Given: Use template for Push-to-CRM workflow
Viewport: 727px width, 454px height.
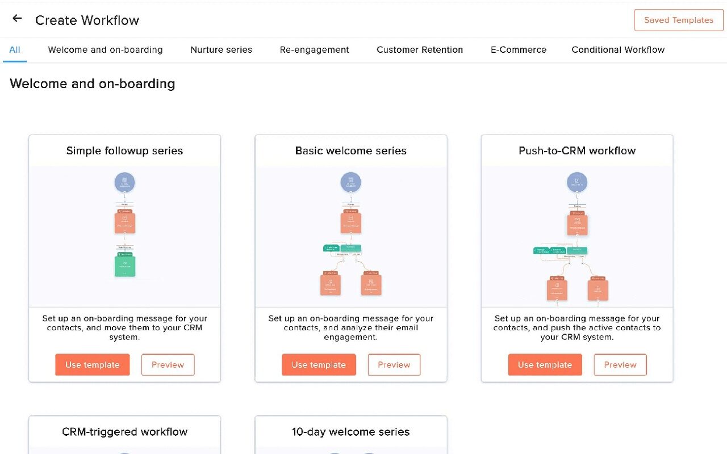Looking at the screenshot, I should (x=545, y=365).
